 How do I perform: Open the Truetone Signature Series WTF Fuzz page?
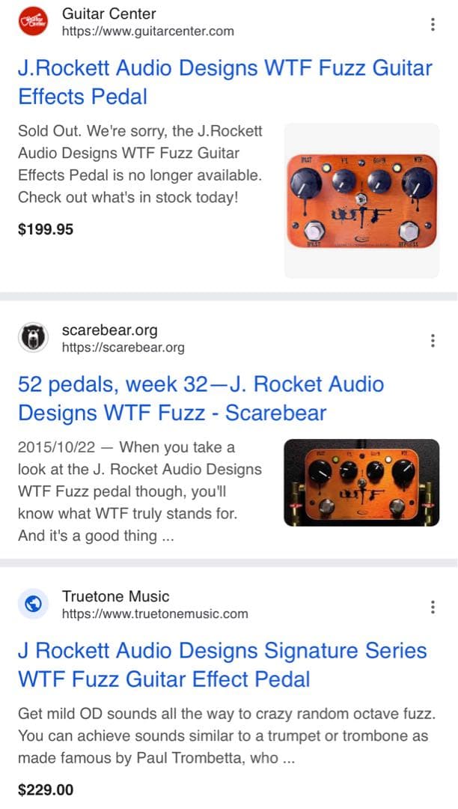coord(223,665)
